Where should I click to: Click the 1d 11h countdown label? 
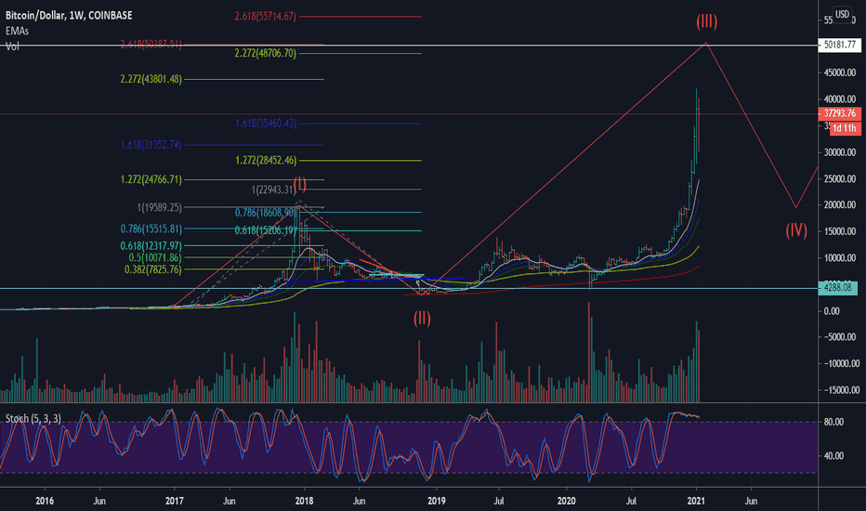pyautogui.click(x=845, y=128)
